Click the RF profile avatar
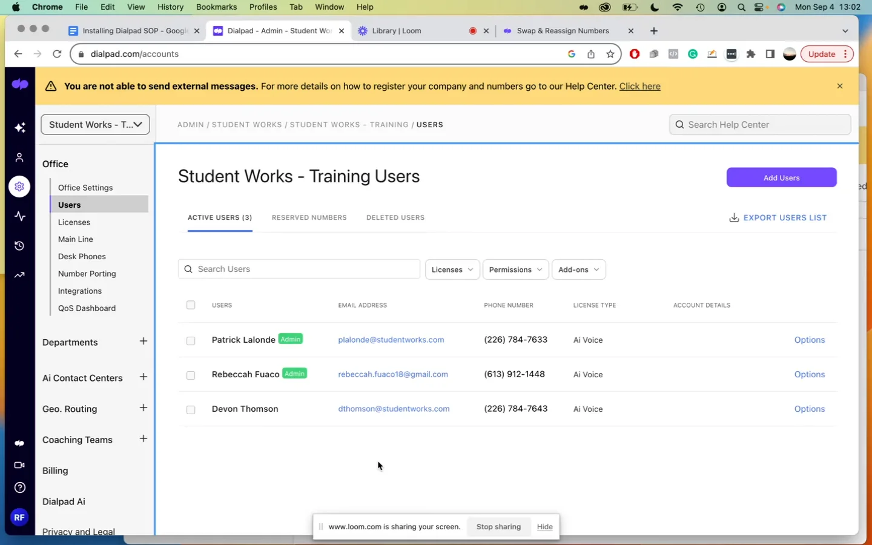872x545 pixels. pyautogui.click(x=19, y=517)
